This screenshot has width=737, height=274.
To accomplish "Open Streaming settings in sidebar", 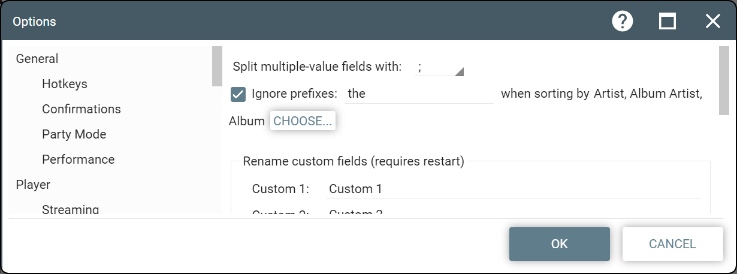I will [71, 209].
